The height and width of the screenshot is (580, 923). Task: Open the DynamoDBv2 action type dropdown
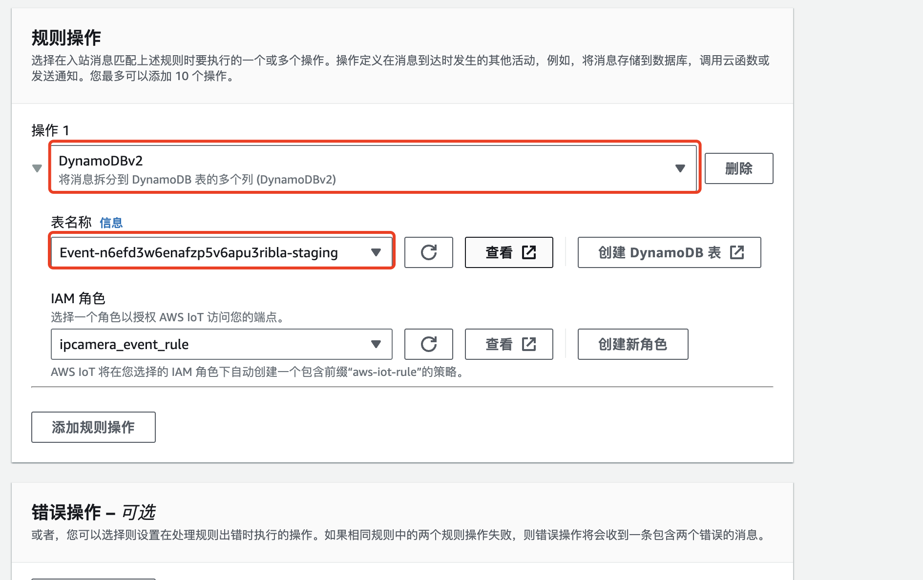click(374, 168)
